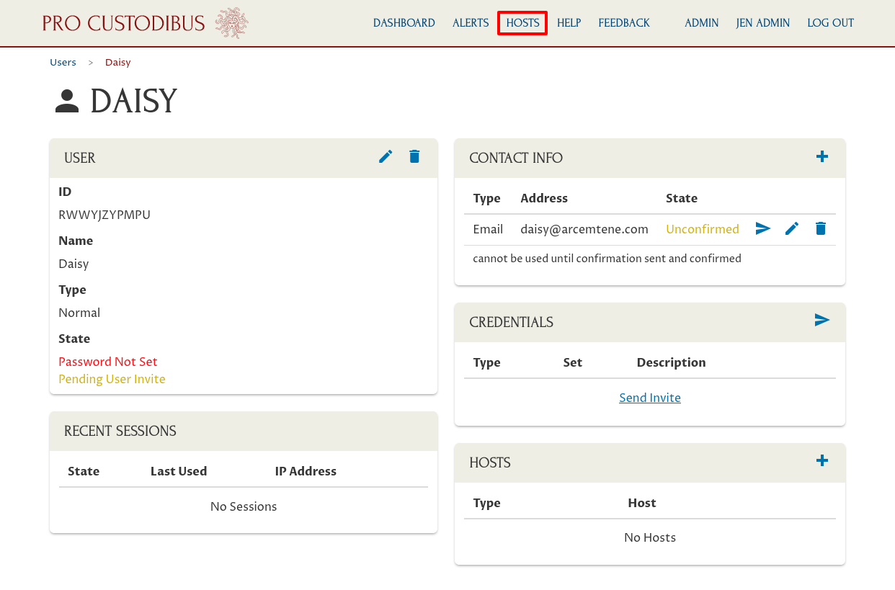895x590 pixels.
Task: Delete user Daisy with trash icon
Action: [414, 156]
